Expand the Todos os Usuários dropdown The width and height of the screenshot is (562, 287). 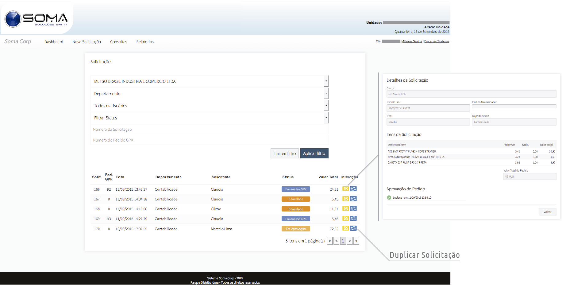pyautogui.click(x=326, y=106)
